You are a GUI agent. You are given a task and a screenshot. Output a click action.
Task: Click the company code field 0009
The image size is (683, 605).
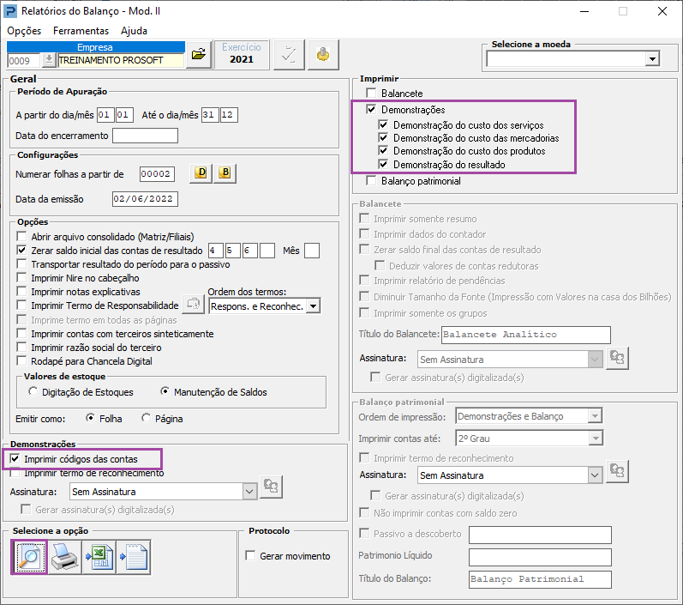point(24,61)
